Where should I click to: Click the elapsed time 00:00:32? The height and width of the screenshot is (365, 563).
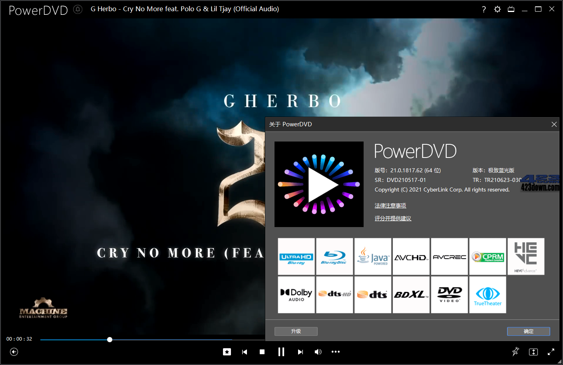point(19,339)
